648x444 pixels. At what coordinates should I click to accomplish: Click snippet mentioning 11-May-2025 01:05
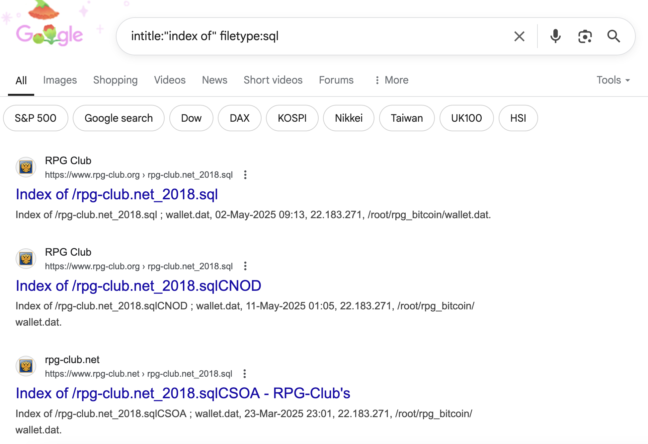click(x=245, y=314)
